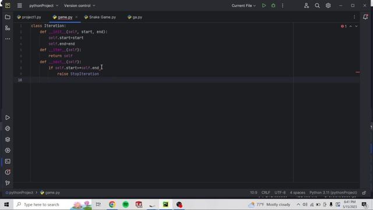Click the class Iteration declaration line
Screen dimensions: 373x210
(x=48, y=26)
